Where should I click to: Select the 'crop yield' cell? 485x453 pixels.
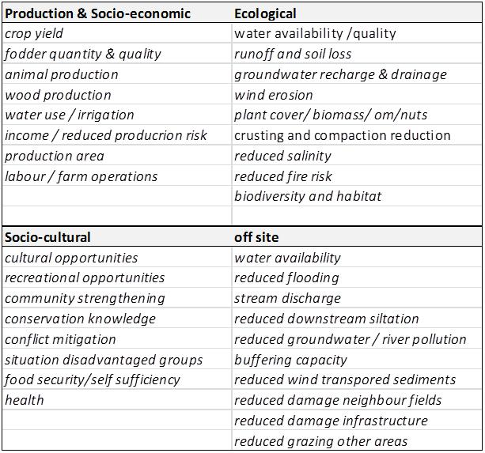pyautogui.click(x=34, y=33)
